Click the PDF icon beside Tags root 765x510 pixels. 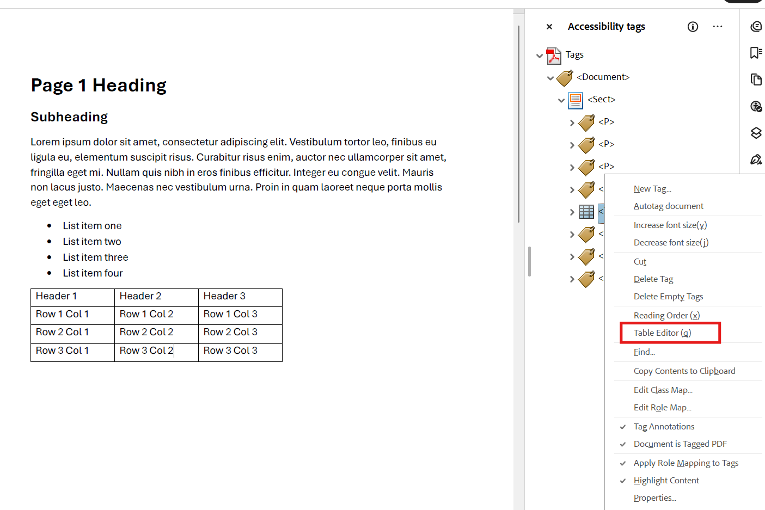[x=554, y=56]
